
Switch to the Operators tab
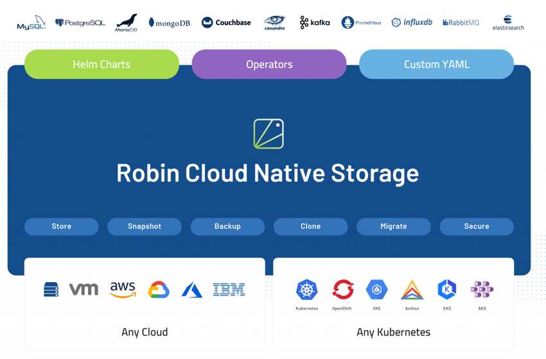(x=269, y=64)
